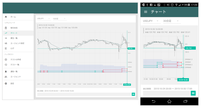Click the 2015-10-30 15:30:00 timestamp text
The image size is (201, 109).
click(x=46, y=25)
